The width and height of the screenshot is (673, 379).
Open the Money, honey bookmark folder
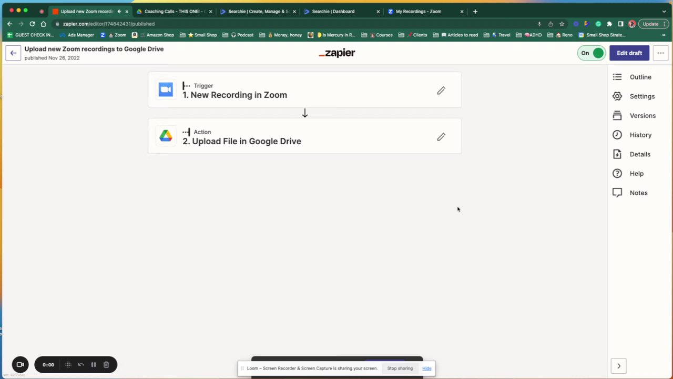click(281, 35)
